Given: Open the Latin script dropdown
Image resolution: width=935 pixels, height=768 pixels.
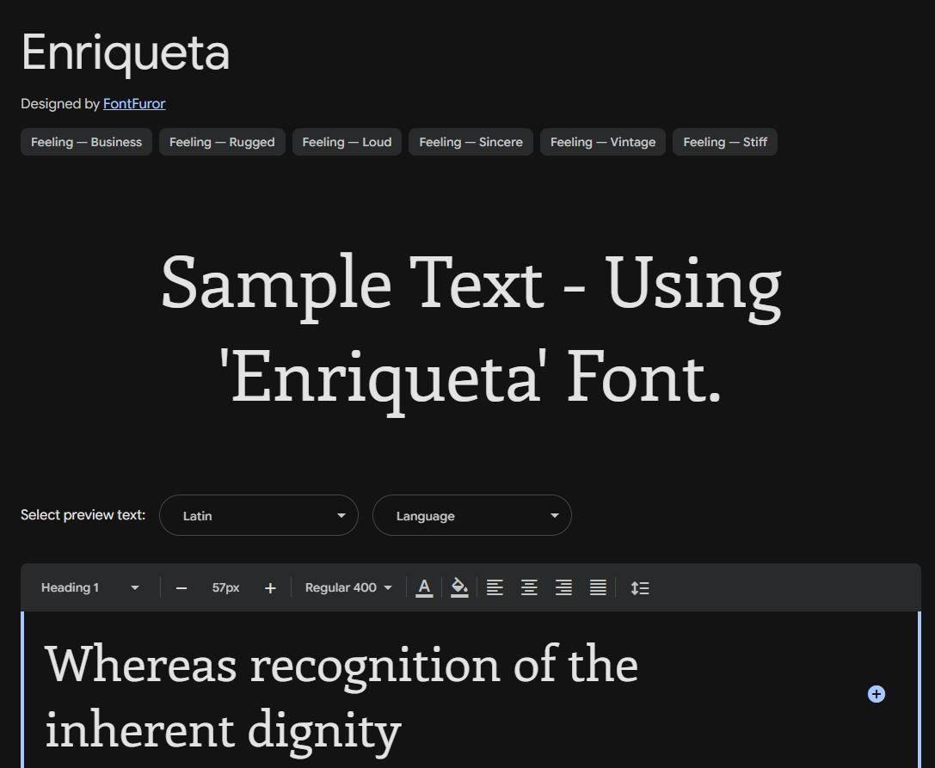Looking at the screenshot, I should [x=259, y=515].
